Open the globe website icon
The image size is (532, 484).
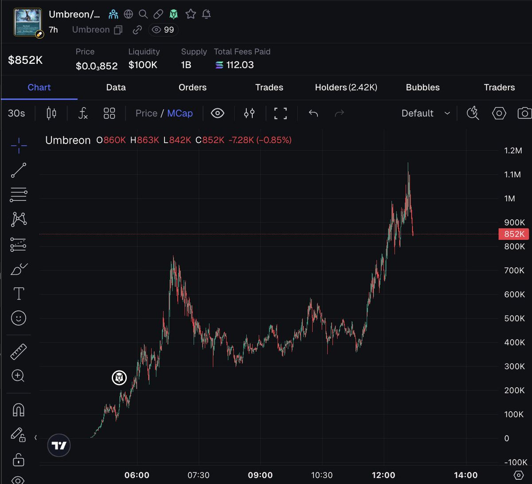pos(129,14)
